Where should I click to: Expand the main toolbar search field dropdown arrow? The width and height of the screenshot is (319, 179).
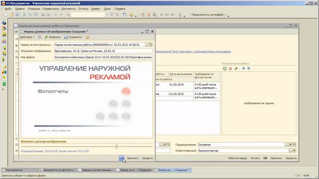click(106, 14)
